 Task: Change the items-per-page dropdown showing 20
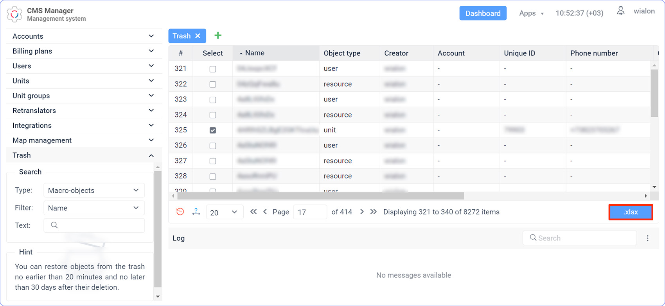coord(224,212)
